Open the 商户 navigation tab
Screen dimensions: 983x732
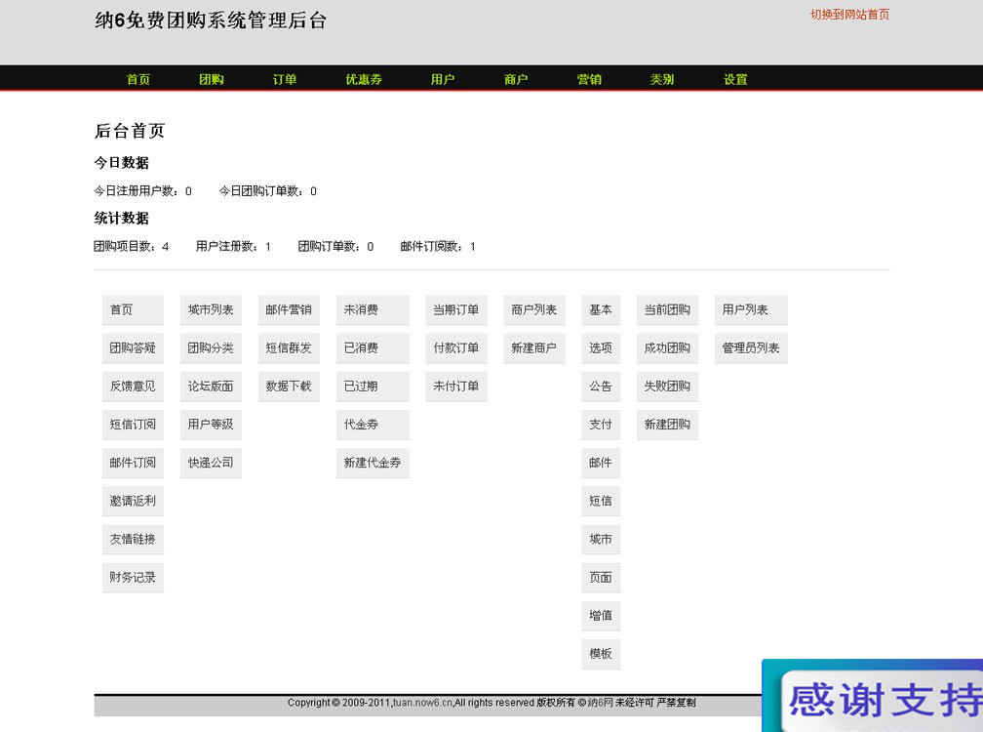[x=516, y=79]
